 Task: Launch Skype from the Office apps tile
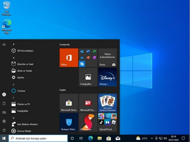[82, 64]
